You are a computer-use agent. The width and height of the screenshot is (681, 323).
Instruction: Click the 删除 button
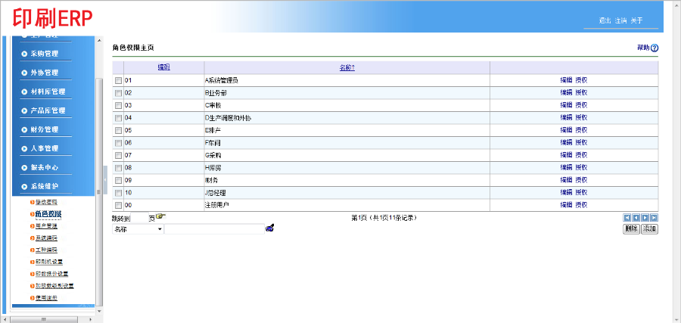[x=631, y=229]
